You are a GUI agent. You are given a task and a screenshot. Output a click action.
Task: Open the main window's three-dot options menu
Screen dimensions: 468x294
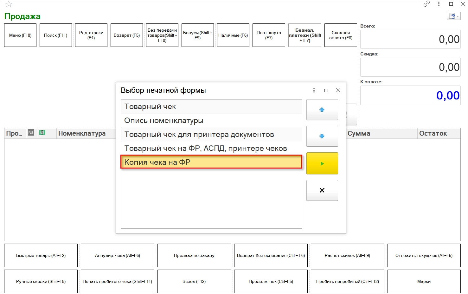pos(439,4)
